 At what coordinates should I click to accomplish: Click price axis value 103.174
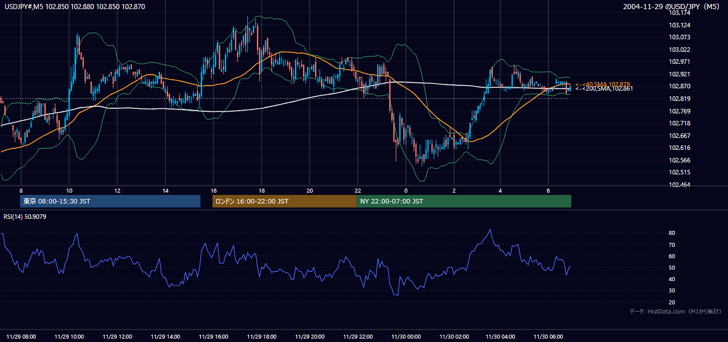click(679, 13)
